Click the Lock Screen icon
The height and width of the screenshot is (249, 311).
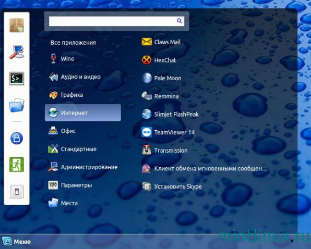click(x=17, y=138)
